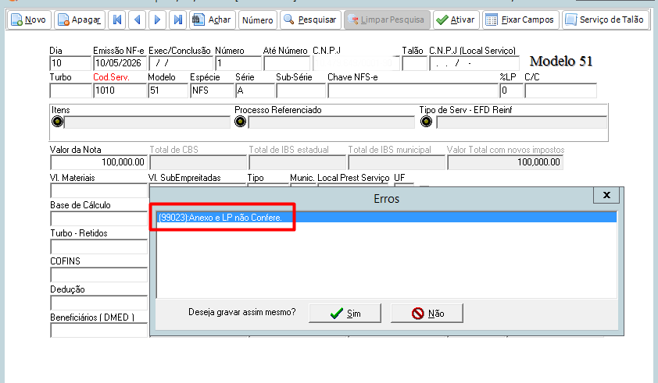Click the Tipo de Serv - EFD Reinf text field
Viewport: 658px width, 383px height.
point(521,122)
